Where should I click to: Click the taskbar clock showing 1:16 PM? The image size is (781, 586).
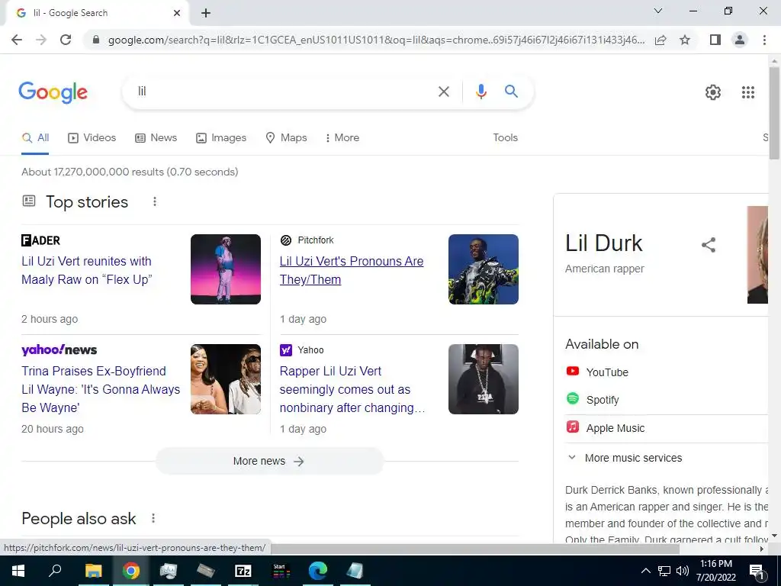coord(715,571)
